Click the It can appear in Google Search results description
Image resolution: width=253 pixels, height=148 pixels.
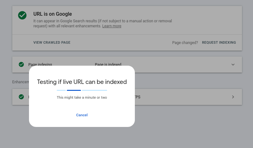[x=103, y=24]
